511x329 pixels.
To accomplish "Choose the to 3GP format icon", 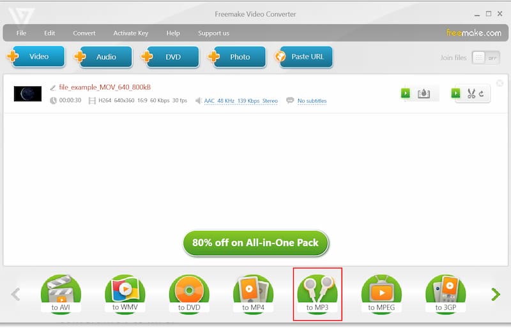I will (446, 295).
